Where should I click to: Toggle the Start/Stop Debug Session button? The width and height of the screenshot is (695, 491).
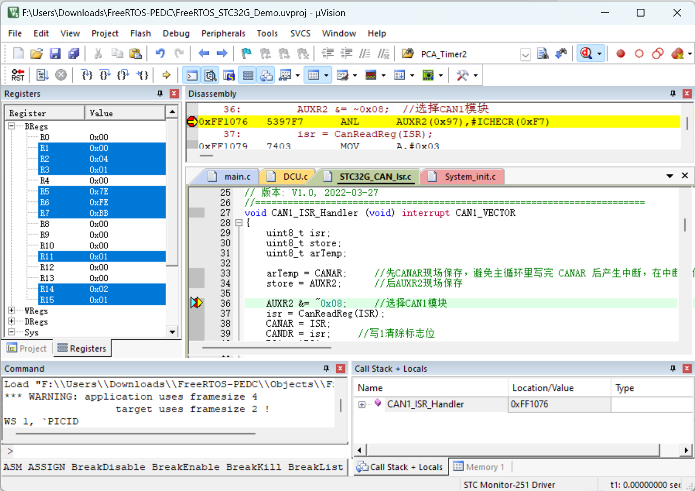pyautogui.click(x=586, y=54)
